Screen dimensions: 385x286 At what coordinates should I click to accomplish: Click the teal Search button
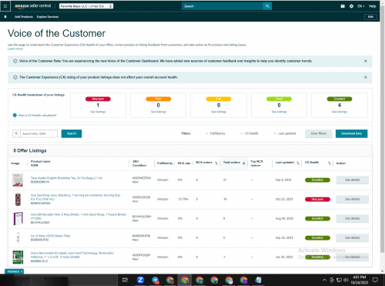[x=72, y=133]
